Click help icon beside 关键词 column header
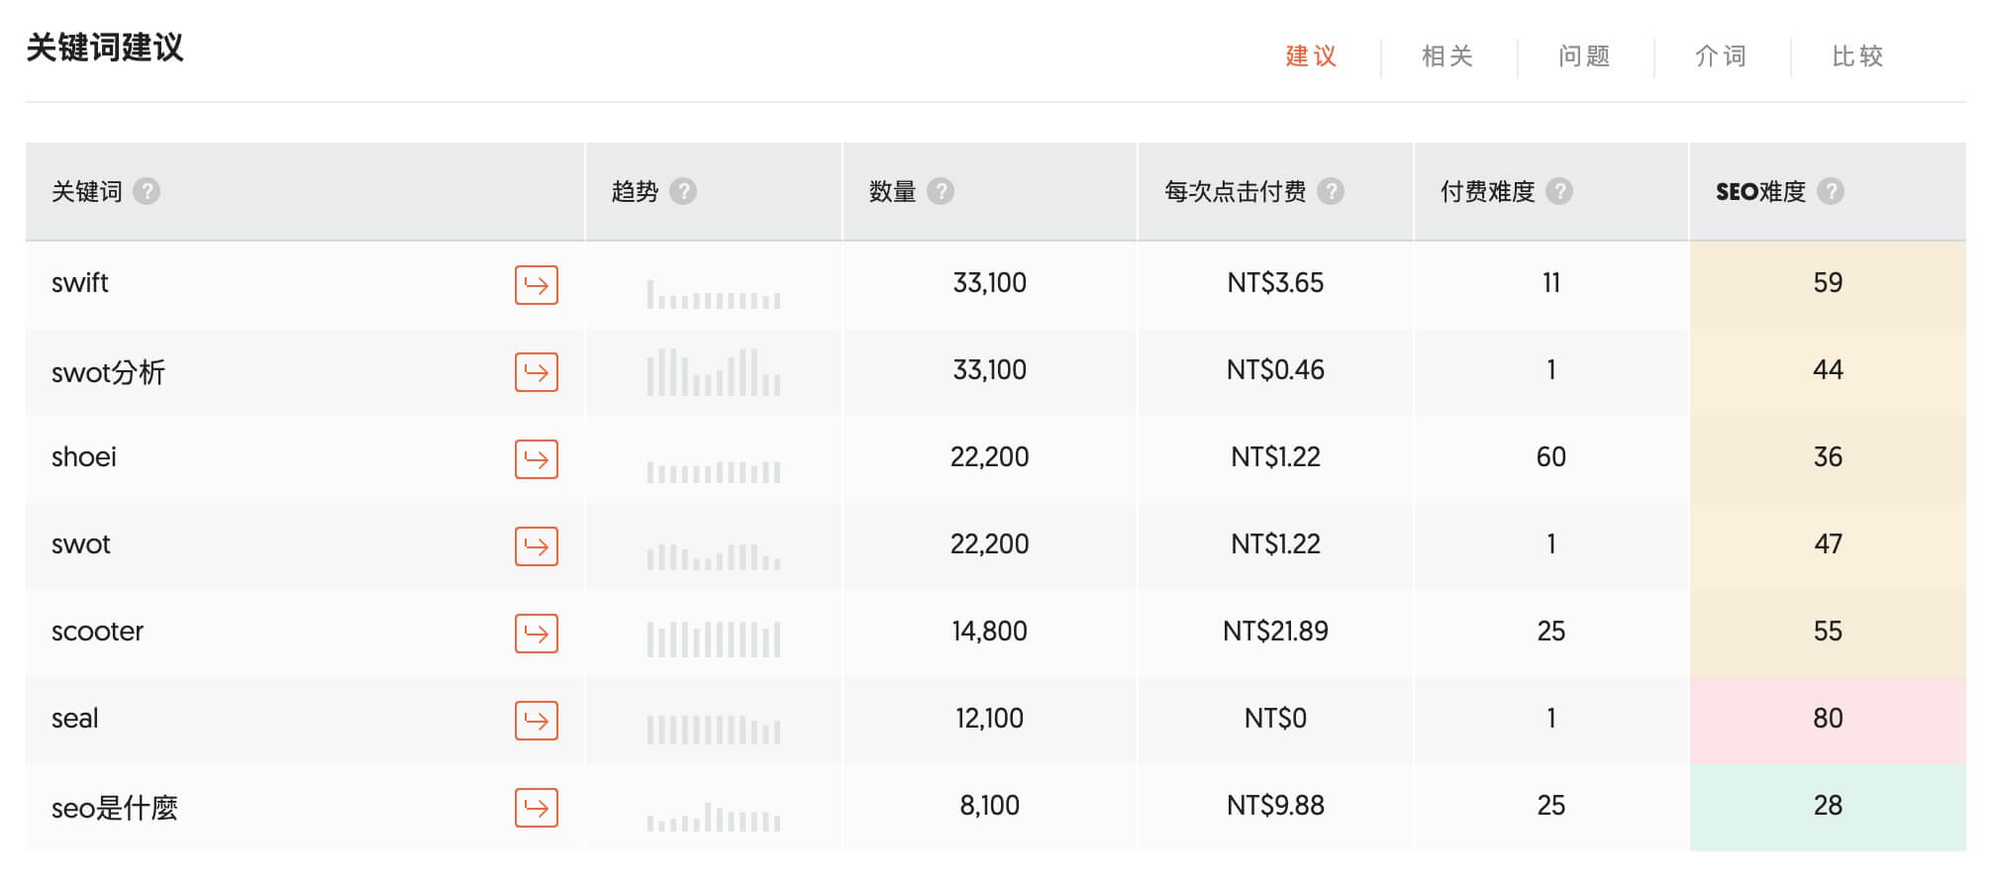This screenshot has height=883, width=1994. pyautogui.click(x=147, y=191)
